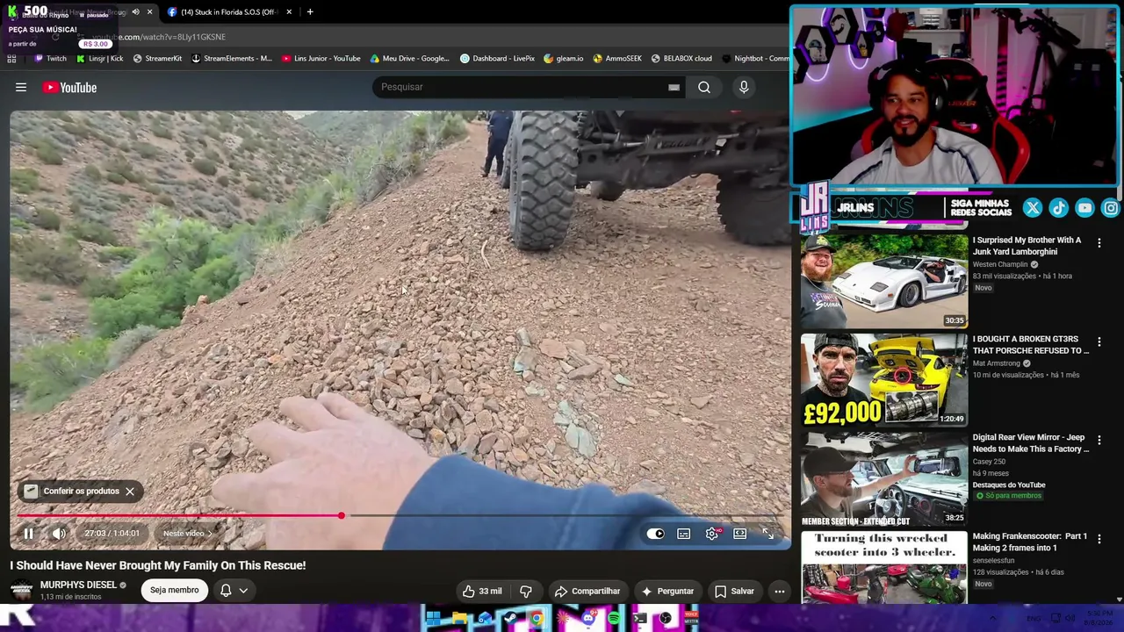Dismiss the 'Conferir os produtos' chip
Image resolution: width=1124 pixels, height=632 pixels.
click(x=130, y=492)
